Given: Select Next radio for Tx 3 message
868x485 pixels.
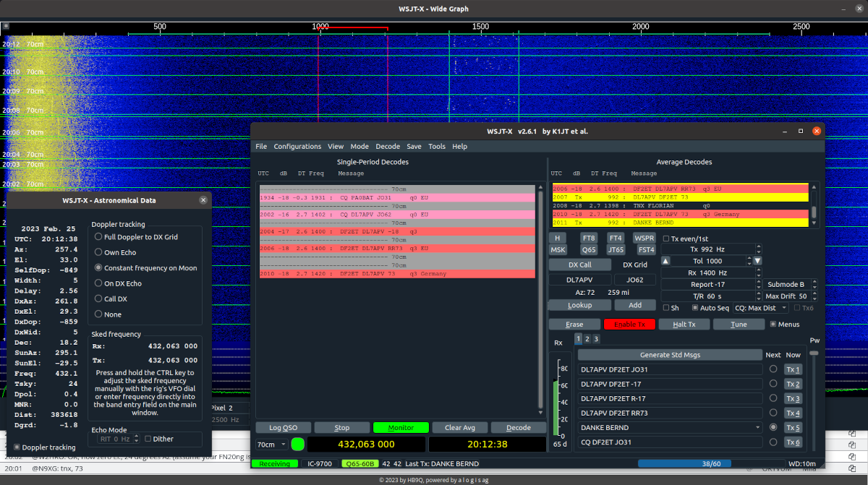Looking at the screenshot, I should coord(773,398).
